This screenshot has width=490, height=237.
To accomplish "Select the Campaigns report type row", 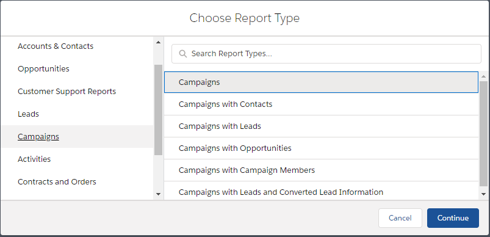I will 321,82.
